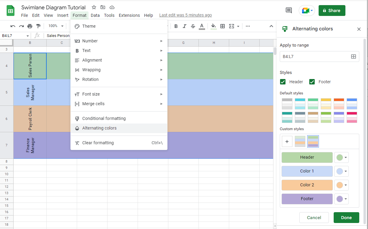Click the Paint format tool
The image size is (368, 229).
[39, 26]
